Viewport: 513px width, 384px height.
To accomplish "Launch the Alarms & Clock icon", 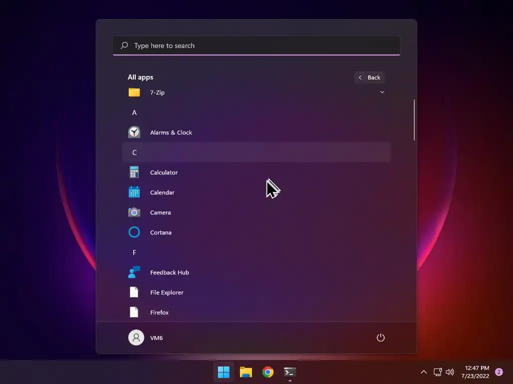I will click(x=134, y=132).
